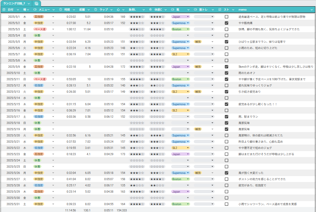Select the heart rate cell 173
Image resolution: width=316 pixels, height=212 pixels.
tap(123, 154)
